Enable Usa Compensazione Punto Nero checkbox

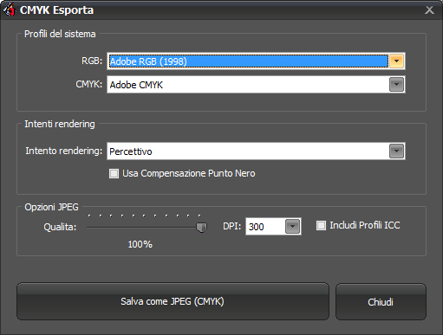(x=114, y=173)
